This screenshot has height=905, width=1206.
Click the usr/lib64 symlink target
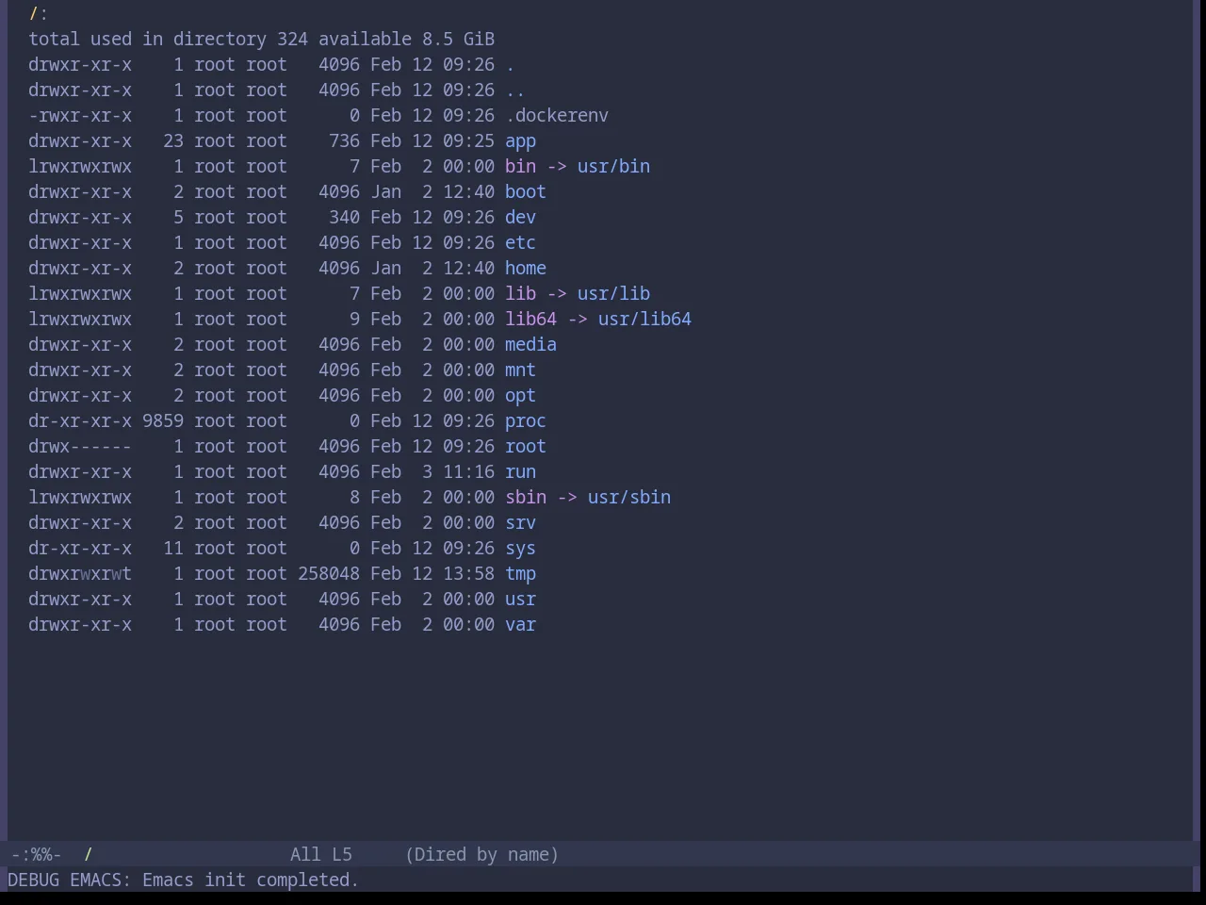tap(644, 320)
